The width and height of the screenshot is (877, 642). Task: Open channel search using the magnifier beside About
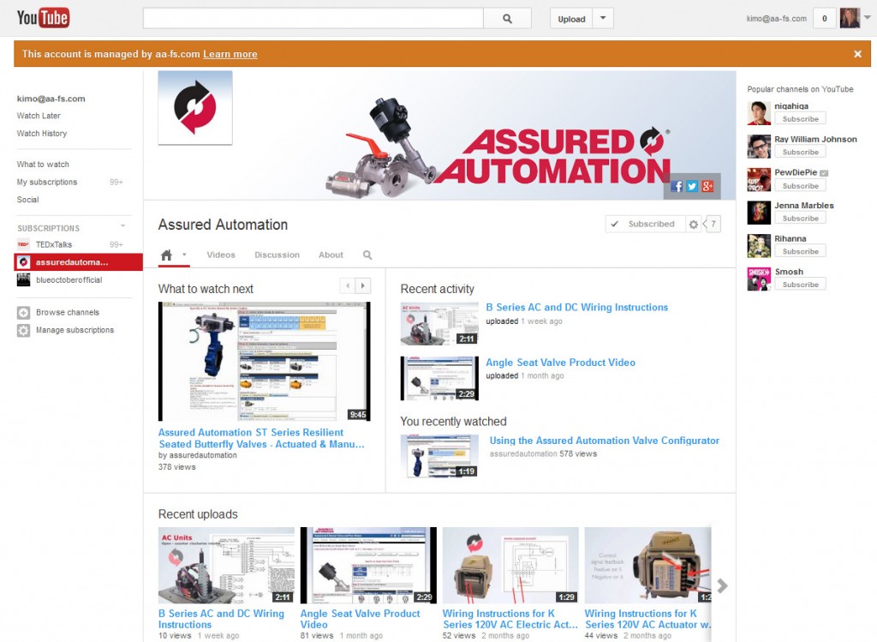coord(367,255)
